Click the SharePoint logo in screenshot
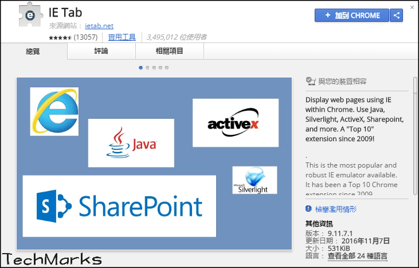The width and height of the screenshot is (419, 268). (x=119, y=206)
